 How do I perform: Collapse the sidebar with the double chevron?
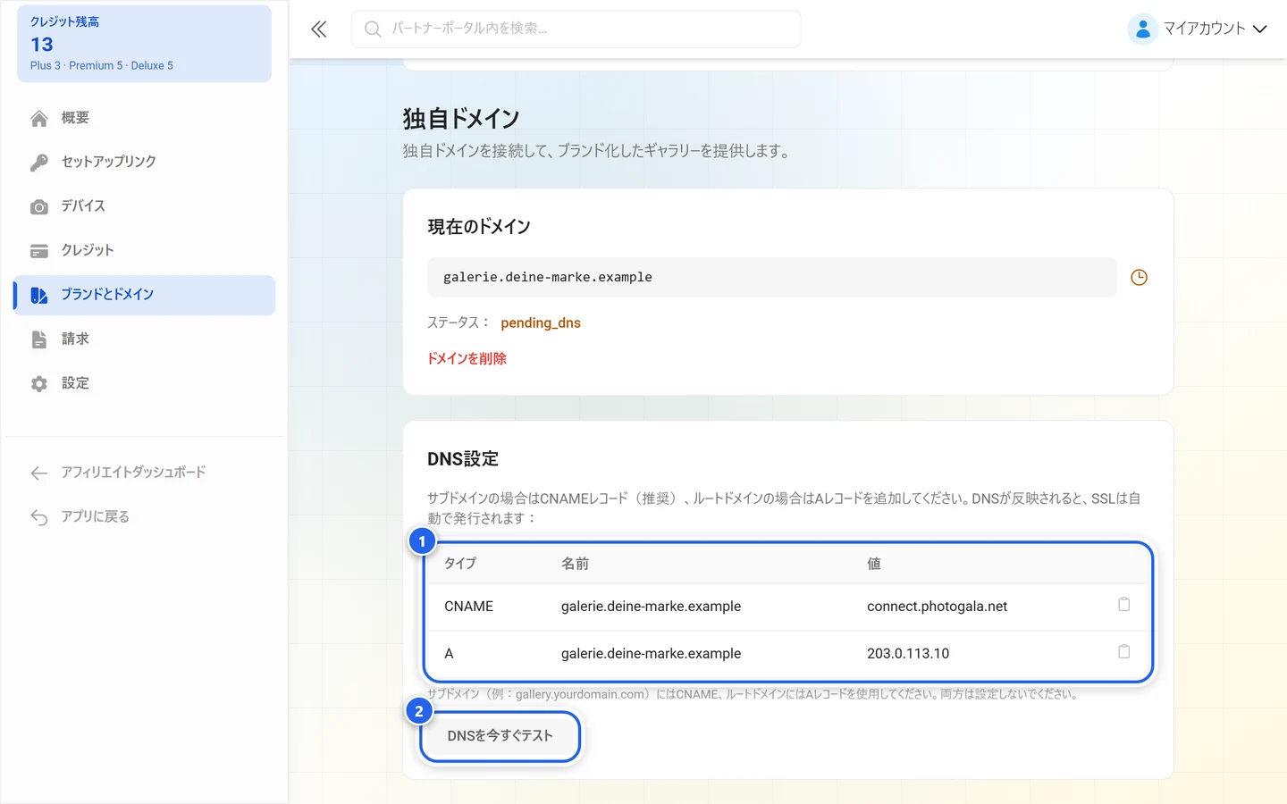tap(319, 29)
